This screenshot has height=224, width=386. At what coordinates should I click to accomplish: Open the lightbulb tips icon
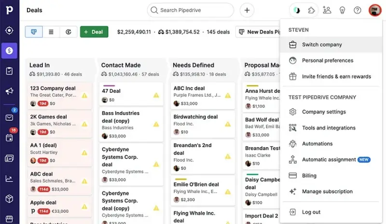click(x=342, y=10)
